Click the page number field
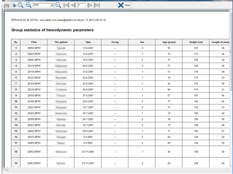This screenshot has width=233, height=174. [82, 5]
